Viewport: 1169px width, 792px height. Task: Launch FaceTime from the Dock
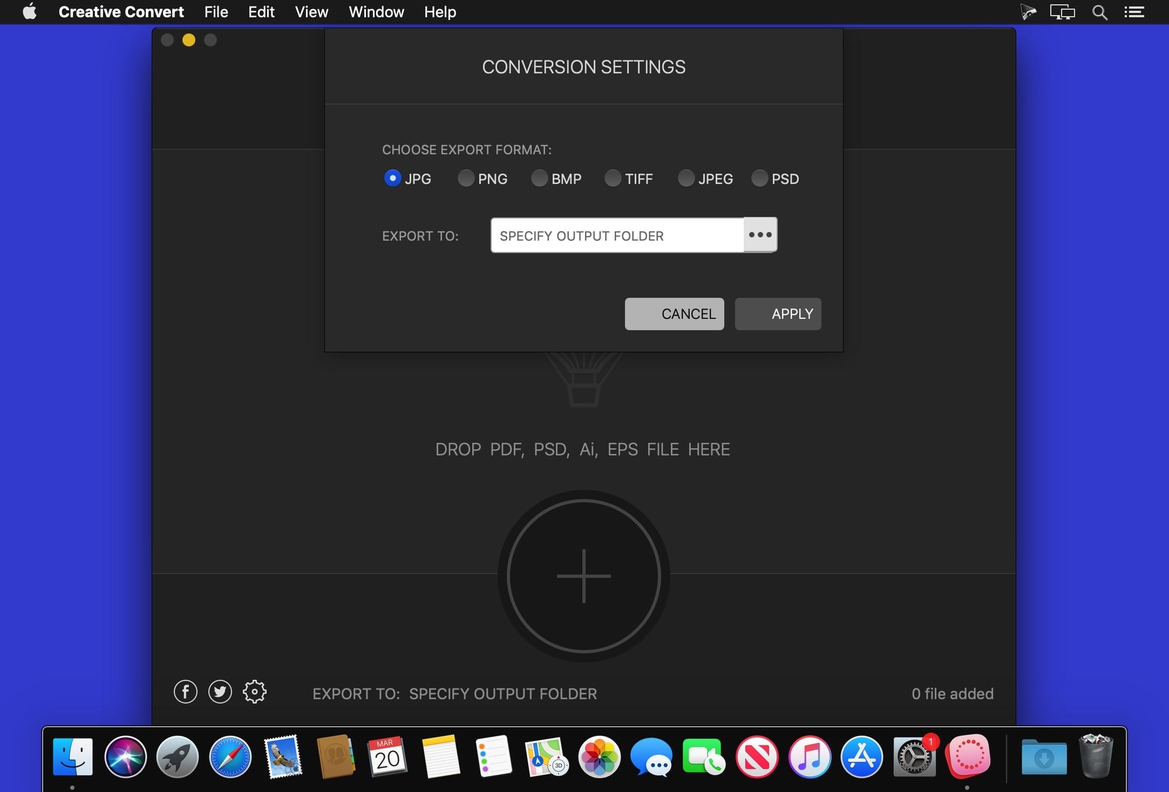704,756
